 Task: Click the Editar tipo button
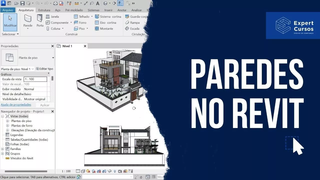(x=44, y=69)
